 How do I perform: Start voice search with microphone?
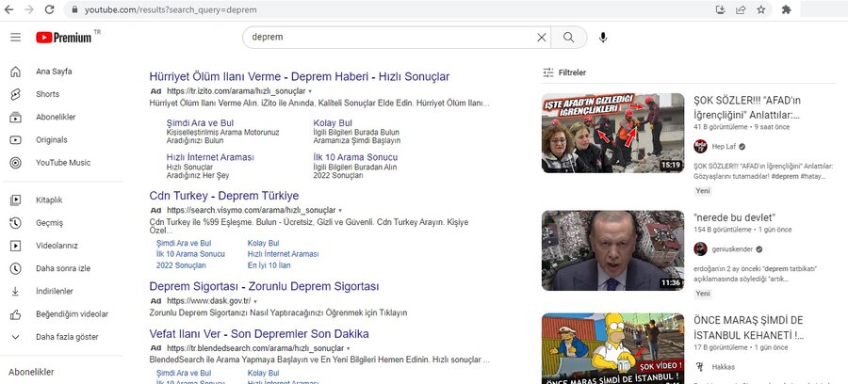pyautogui.click(x=603, y=38)
